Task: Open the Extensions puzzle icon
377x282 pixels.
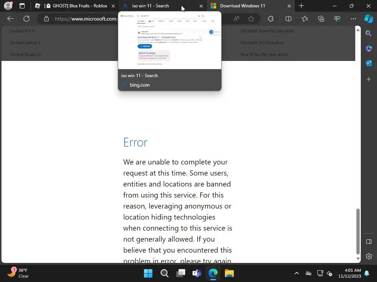Action: click(x=271, y=19)
